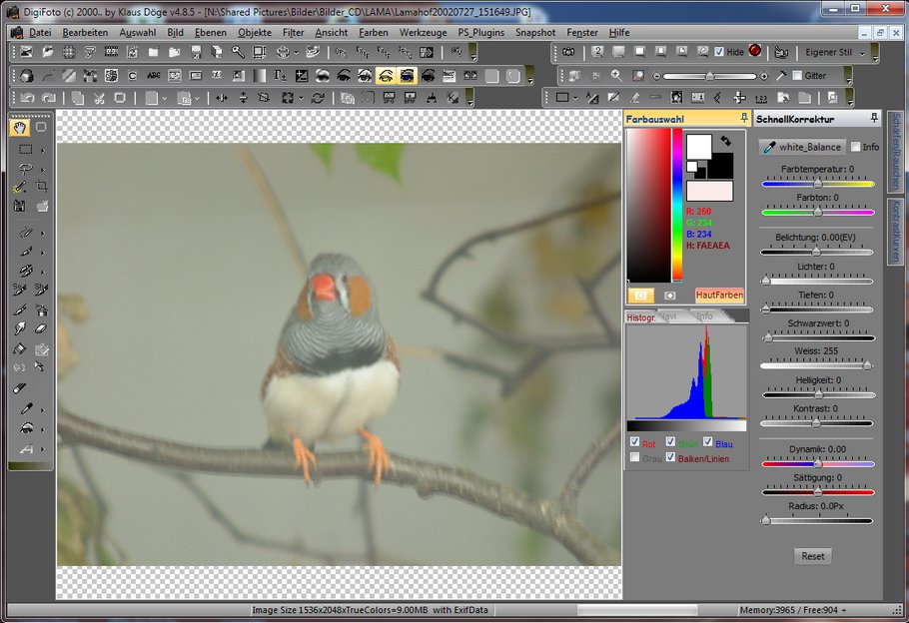Choose the Crop tool in toolbox
The image size is (909, 623).
tap(42, 187)
